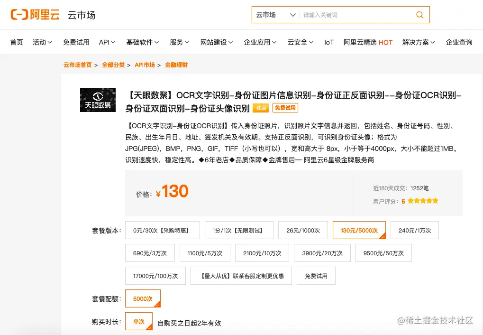Viewport: 483px width, 335px height.
Task: Open 阿里云精选 HOT navigation item
Action: (368, 42)
